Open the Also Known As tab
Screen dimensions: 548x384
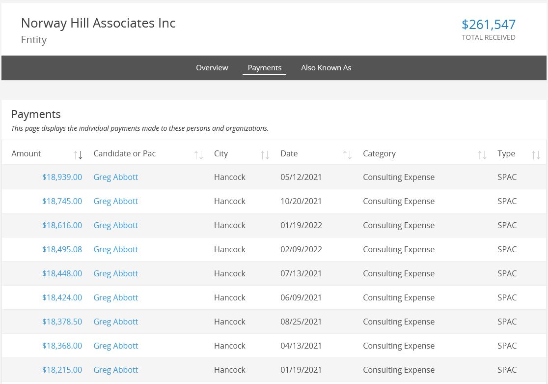[x=326, y=67]
